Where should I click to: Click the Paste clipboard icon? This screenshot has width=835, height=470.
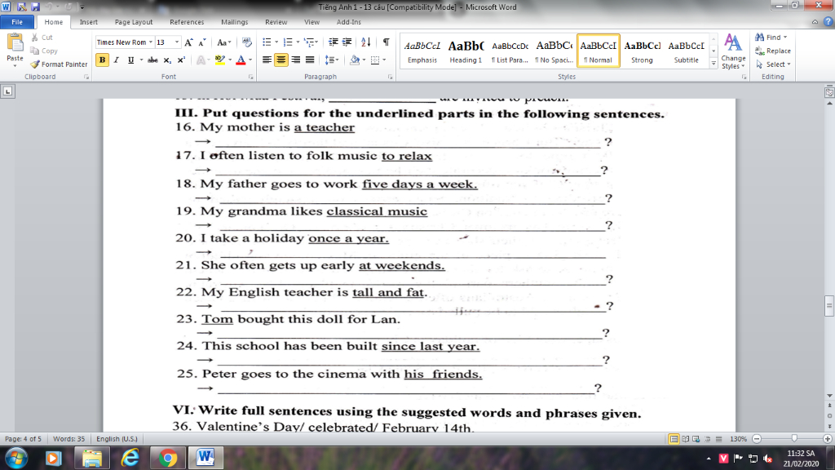(15, 42)
